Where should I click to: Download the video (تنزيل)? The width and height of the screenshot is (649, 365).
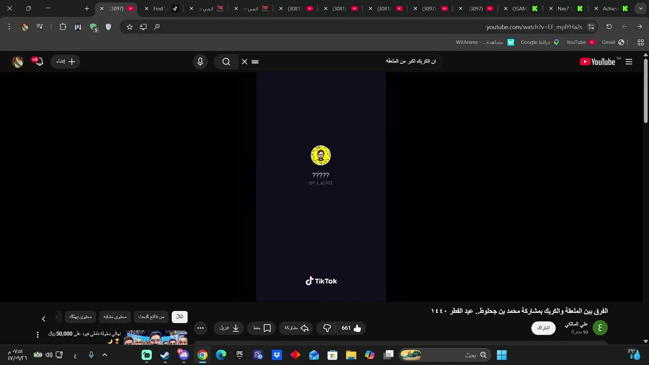pos(230,328)
